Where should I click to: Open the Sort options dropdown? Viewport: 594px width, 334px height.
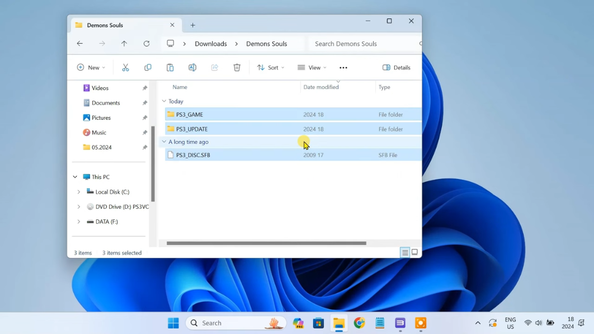(271, 68)
